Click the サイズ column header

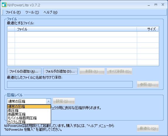[148, 29]
